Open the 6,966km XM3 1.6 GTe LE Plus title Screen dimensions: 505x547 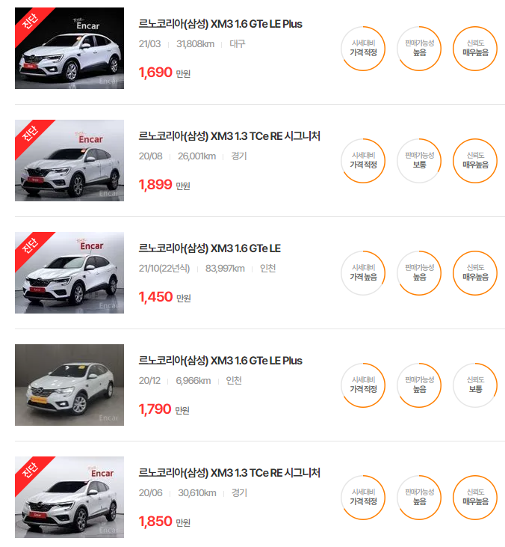(220, 361)
